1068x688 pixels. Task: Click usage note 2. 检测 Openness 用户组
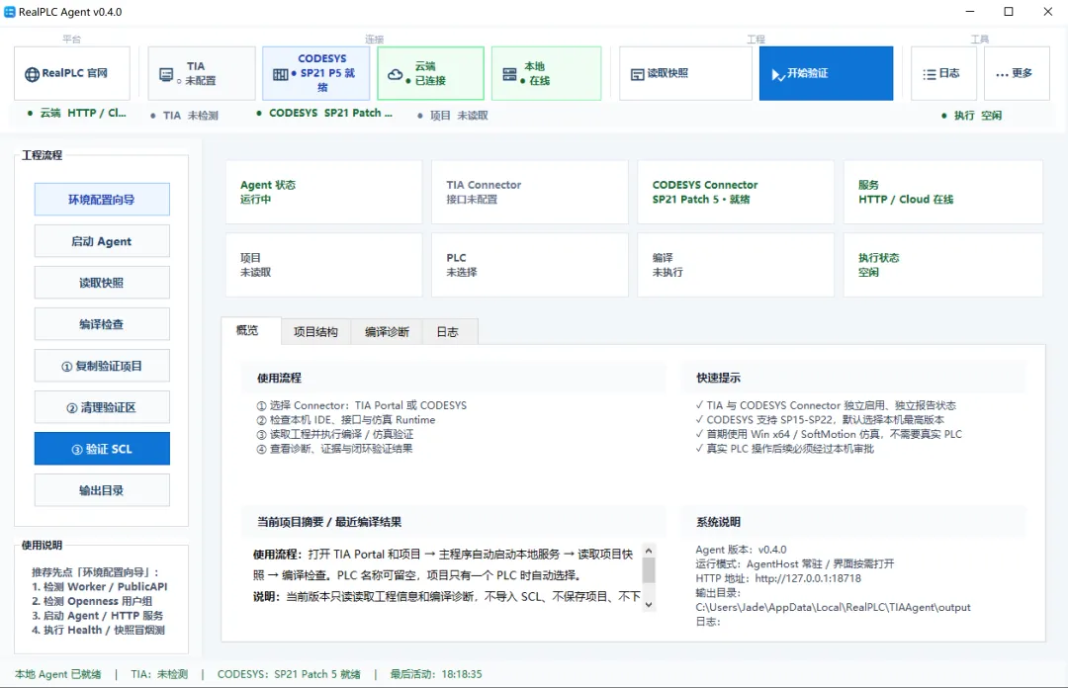tap(92, 601)
